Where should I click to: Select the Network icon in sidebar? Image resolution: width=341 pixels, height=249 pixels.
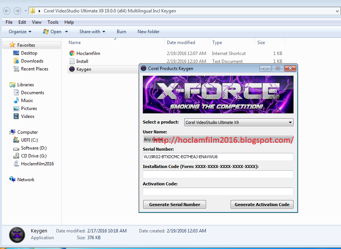(12, 179)
